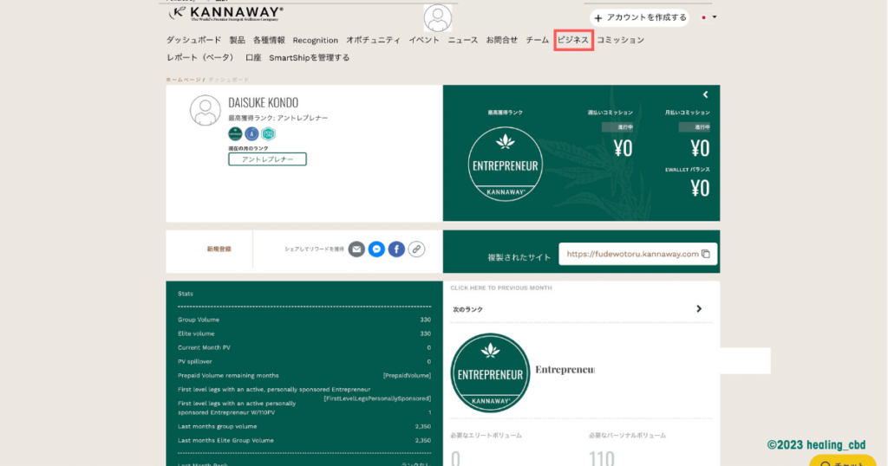Screen dimensions: 888x466
Task: Click the 新規登録 link
Action: point(219,249)
